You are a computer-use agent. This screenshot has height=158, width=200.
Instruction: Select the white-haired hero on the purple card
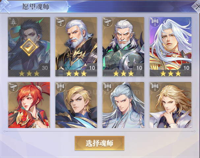click(x=171, y=47)
